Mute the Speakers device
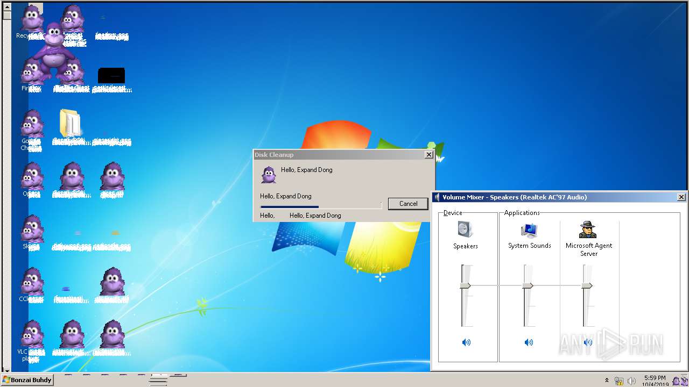 point(466,342)
